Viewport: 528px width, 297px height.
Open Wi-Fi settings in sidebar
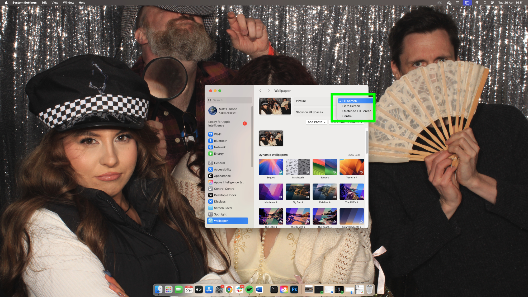point(218,134)
